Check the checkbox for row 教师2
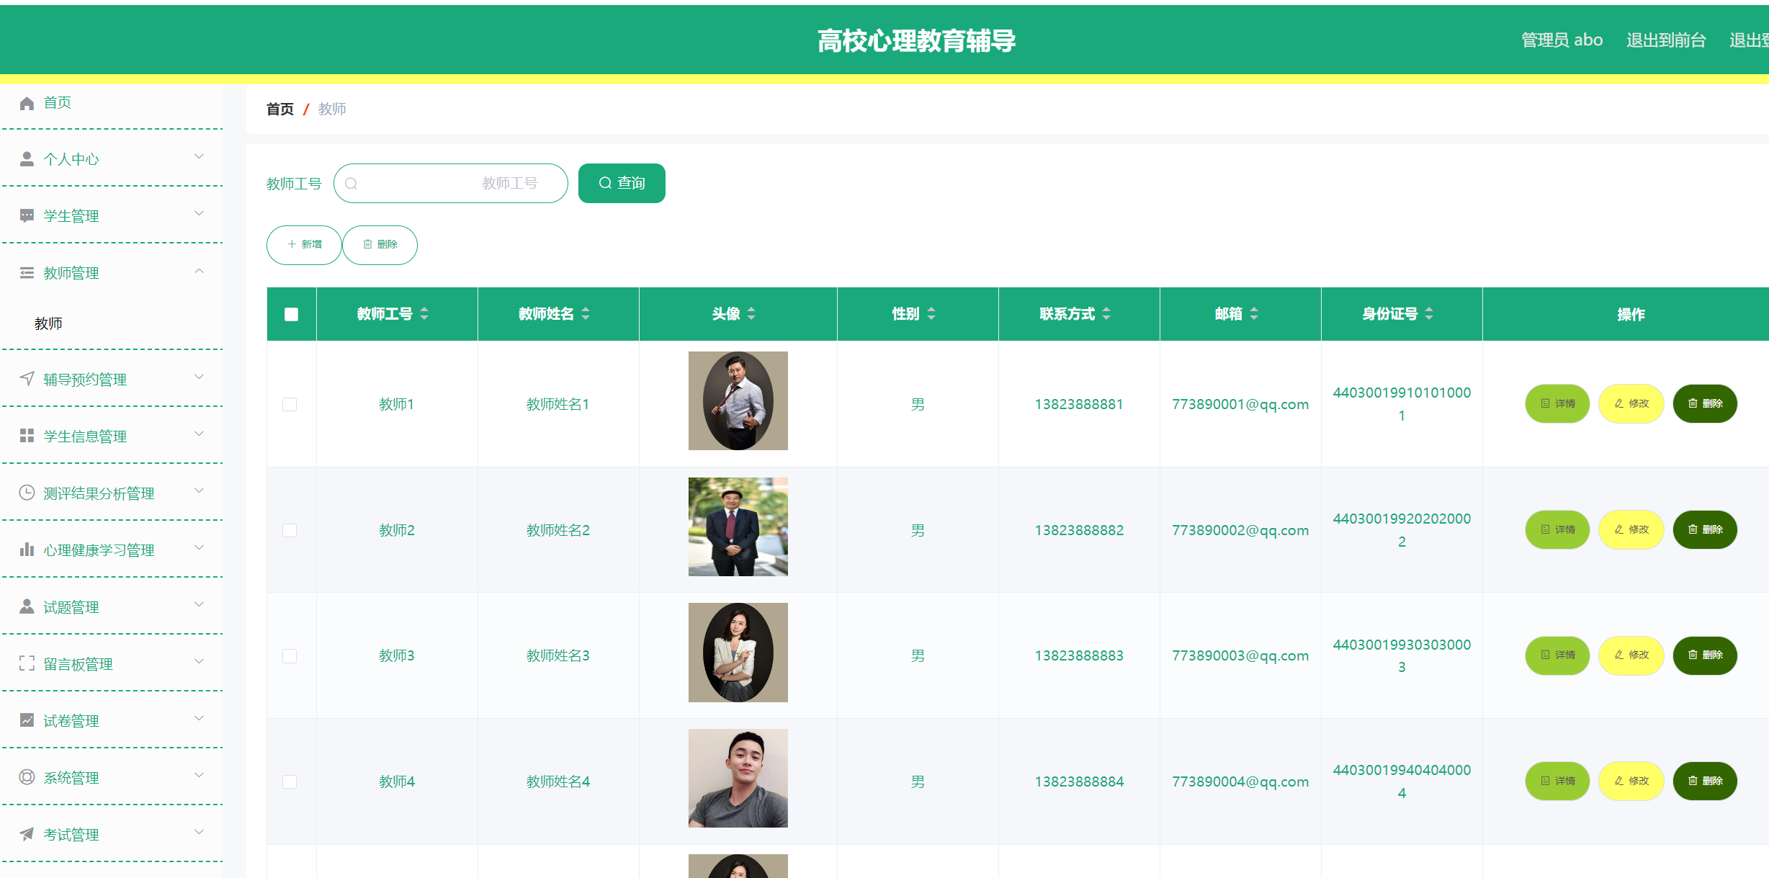The width and height of the screenshot is (1769, 878). point(290,530)
